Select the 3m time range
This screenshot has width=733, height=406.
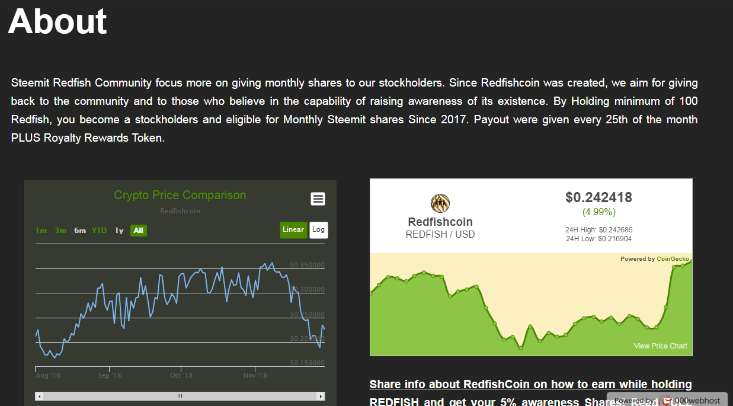60,231
